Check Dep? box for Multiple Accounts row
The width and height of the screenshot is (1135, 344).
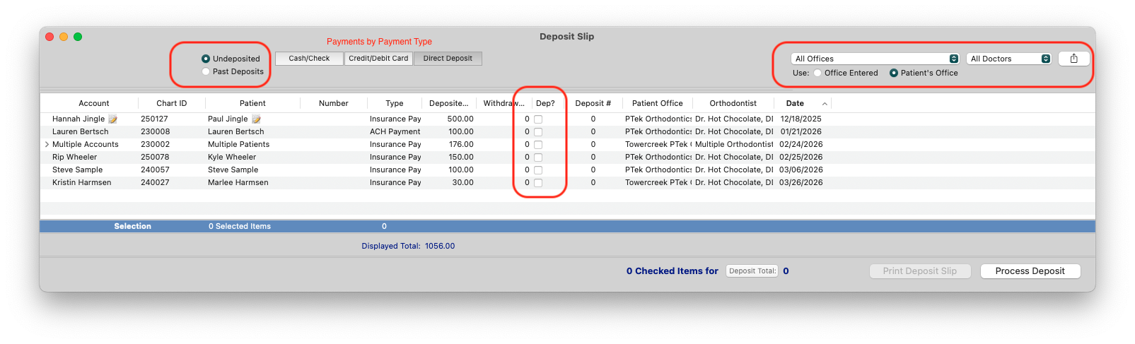(538, 145)
